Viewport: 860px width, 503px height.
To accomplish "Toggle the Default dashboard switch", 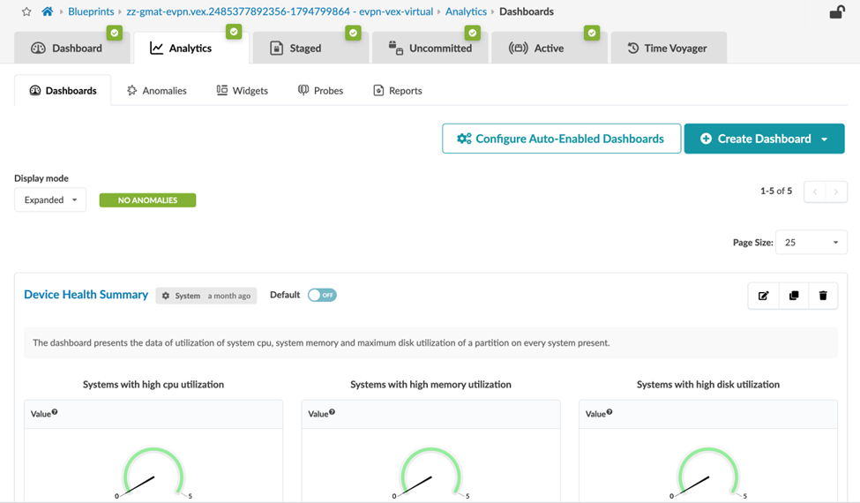I will coord(322,295).
